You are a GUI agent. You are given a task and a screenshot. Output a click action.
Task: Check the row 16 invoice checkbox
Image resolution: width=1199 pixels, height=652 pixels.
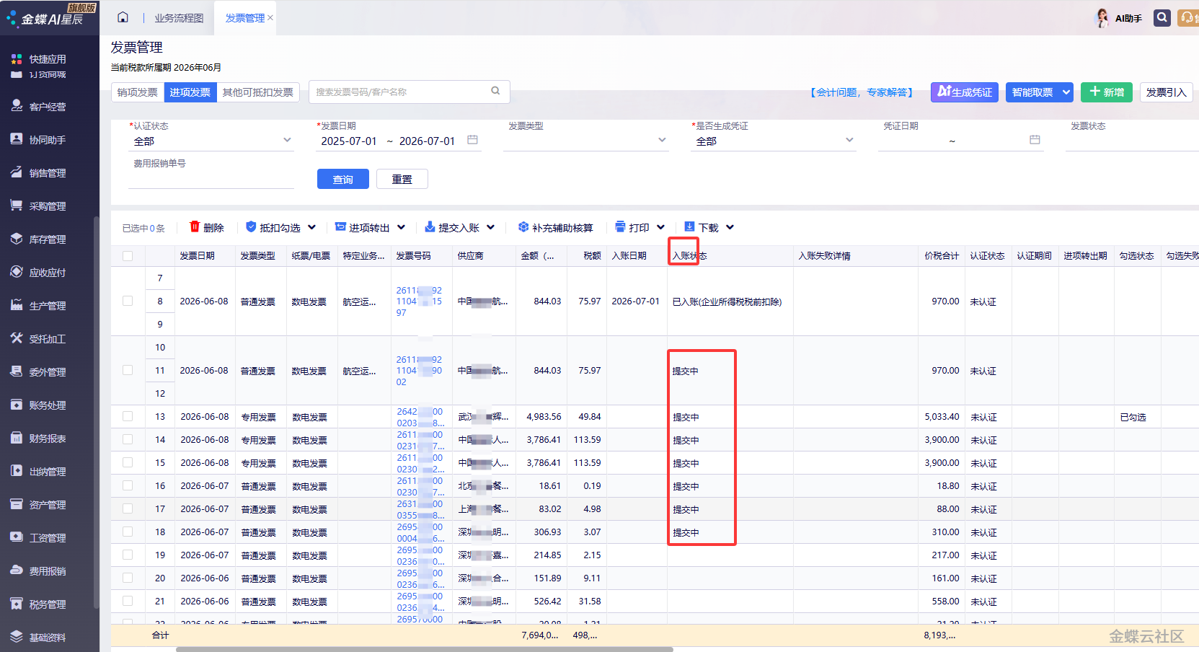[x=128, y=485]
